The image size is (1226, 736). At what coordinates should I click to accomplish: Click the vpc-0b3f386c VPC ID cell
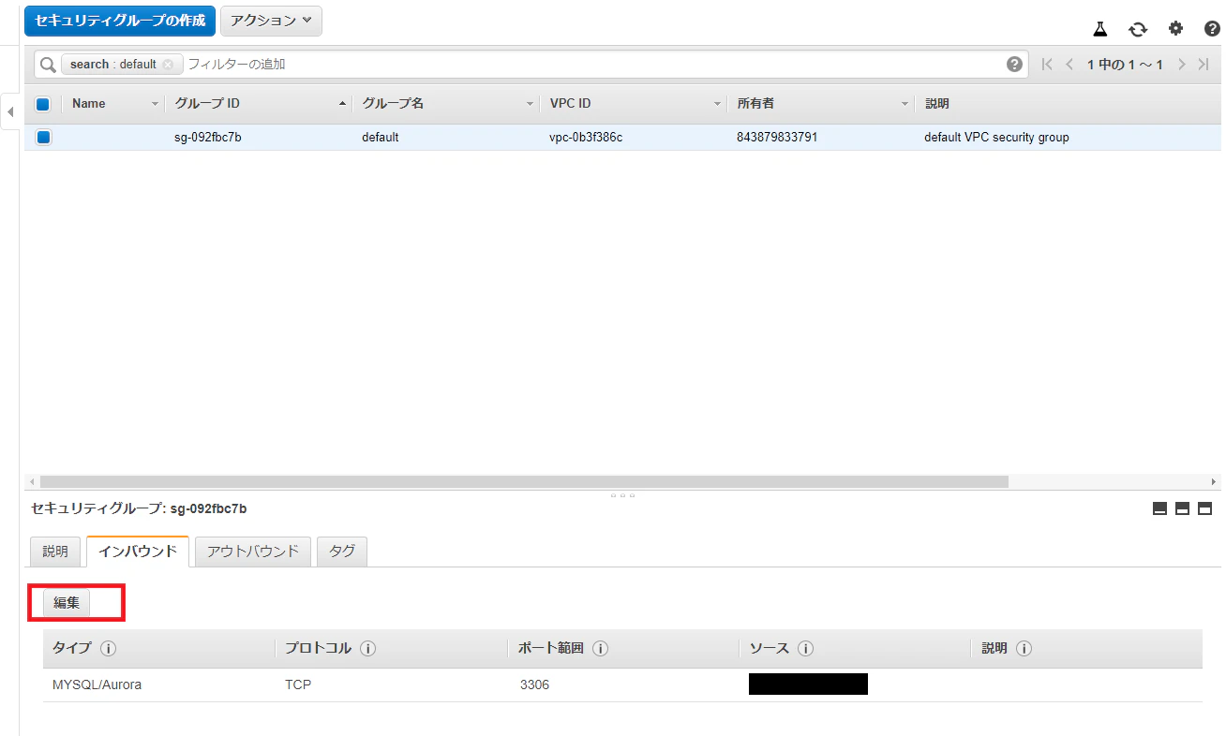pyautogui.click(x=586, y=138)
